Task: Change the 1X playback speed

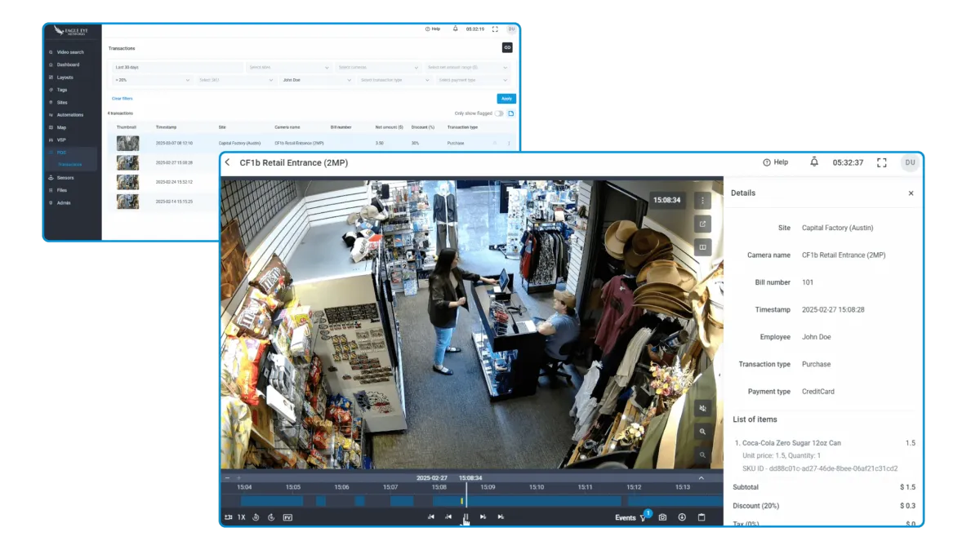Action: pyautogui.click(x=242, y=517)
